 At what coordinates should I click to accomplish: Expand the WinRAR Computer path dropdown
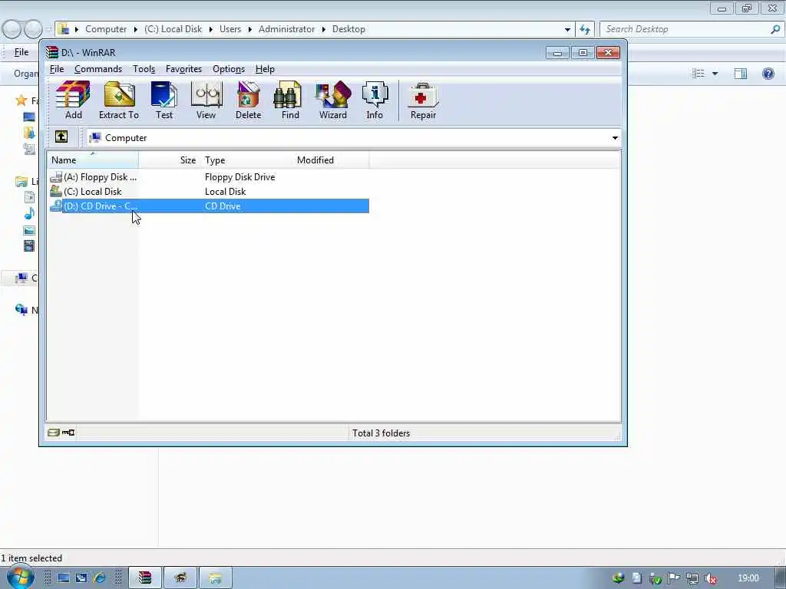tap(615, 138)
